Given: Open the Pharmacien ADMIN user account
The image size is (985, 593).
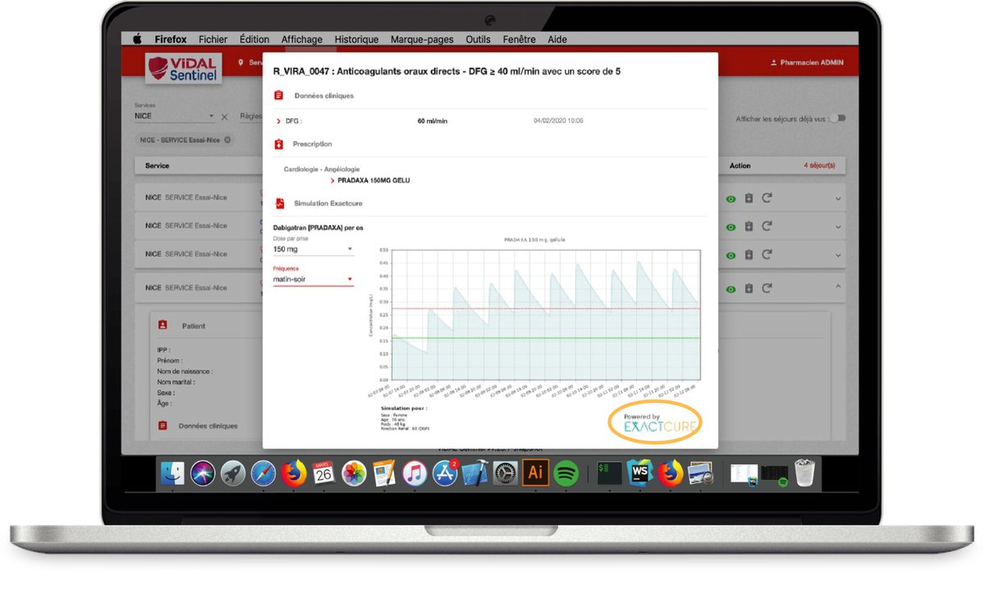Looking at the screenshot, I should tap(807, 62).
